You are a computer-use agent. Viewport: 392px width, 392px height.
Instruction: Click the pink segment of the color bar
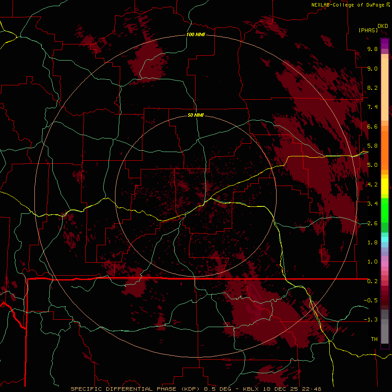coord(385,264)
